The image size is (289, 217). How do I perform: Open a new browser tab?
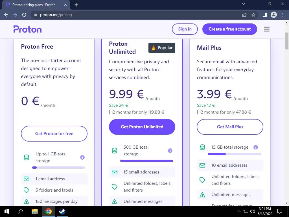pos(76,5)
